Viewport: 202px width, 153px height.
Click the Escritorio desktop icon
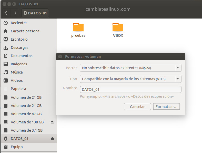click(x=6, y=39)
